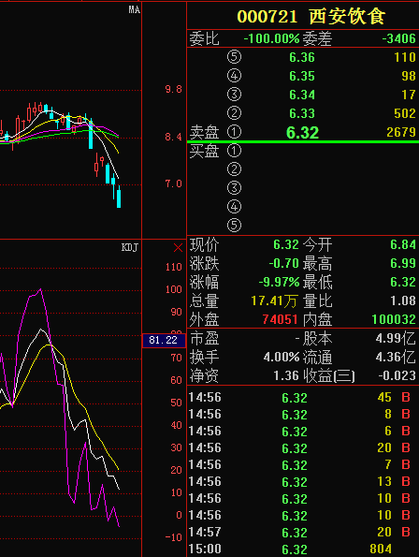Click buy level ⑤ circled number icon
The width and height of the screenshot is (419, 557).
pos(234,226)
